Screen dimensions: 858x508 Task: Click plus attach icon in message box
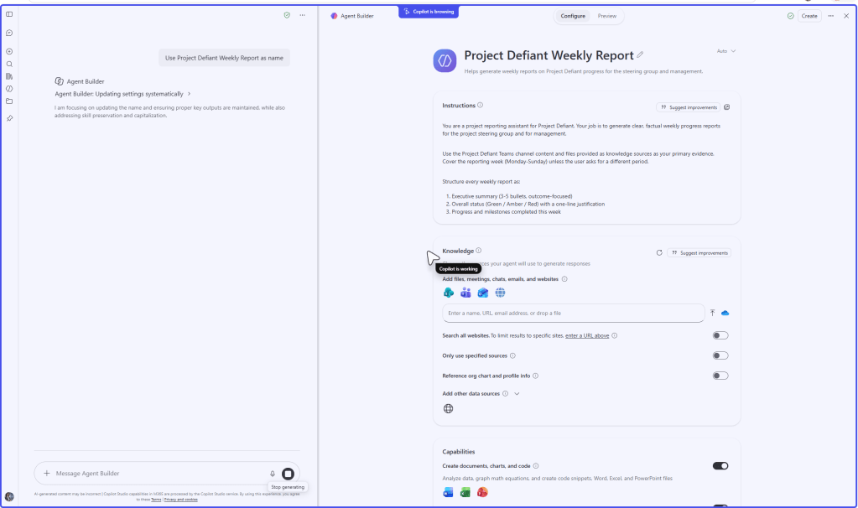(46, 473)
